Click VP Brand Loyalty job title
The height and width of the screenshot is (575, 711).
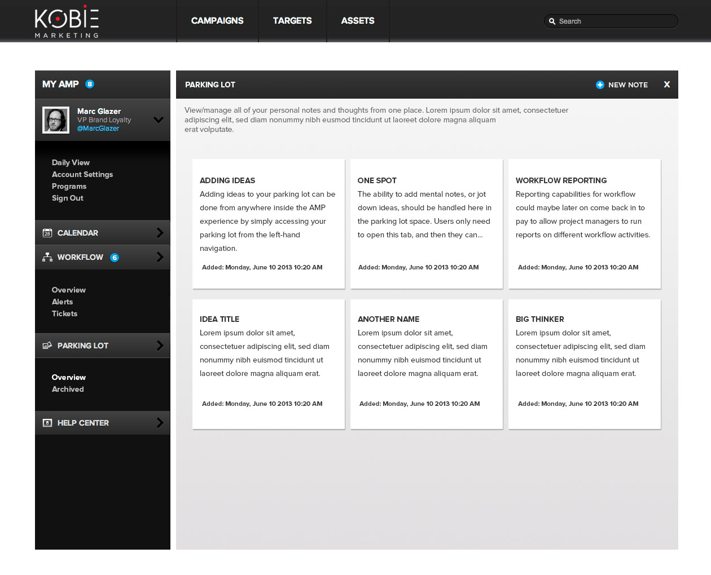[104, 120]
